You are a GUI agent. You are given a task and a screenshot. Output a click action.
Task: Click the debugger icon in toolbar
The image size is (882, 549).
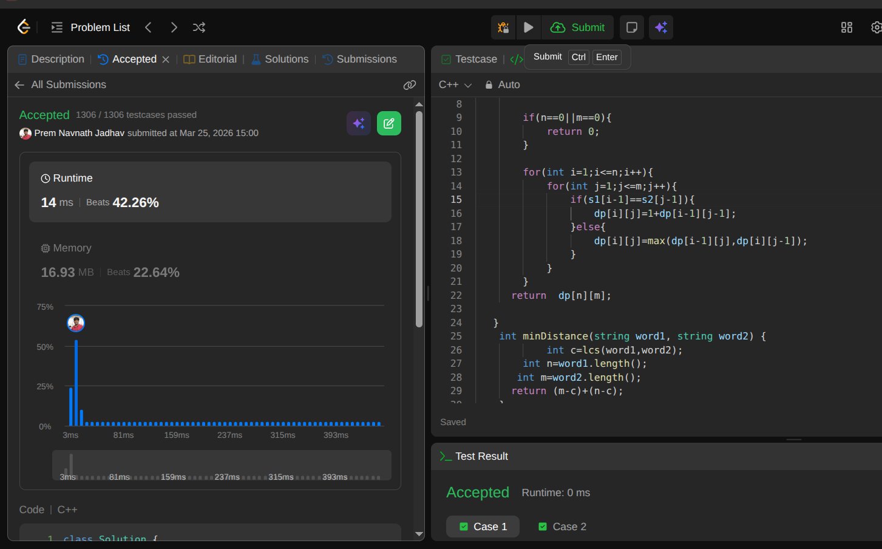(x=503, y=27)
